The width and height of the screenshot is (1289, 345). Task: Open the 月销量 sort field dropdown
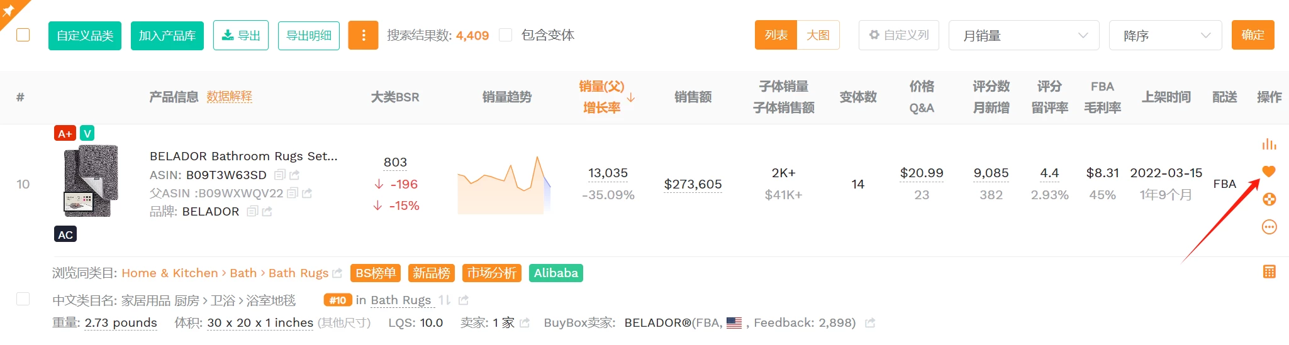1024,35
